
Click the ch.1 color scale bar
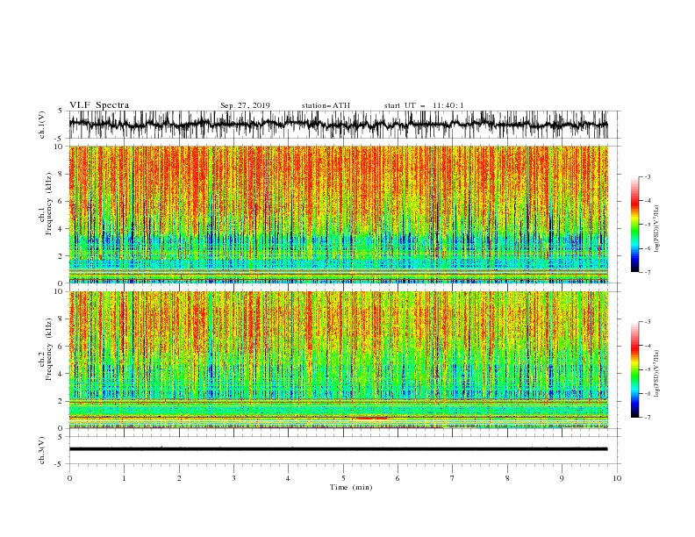click(634, 224)
